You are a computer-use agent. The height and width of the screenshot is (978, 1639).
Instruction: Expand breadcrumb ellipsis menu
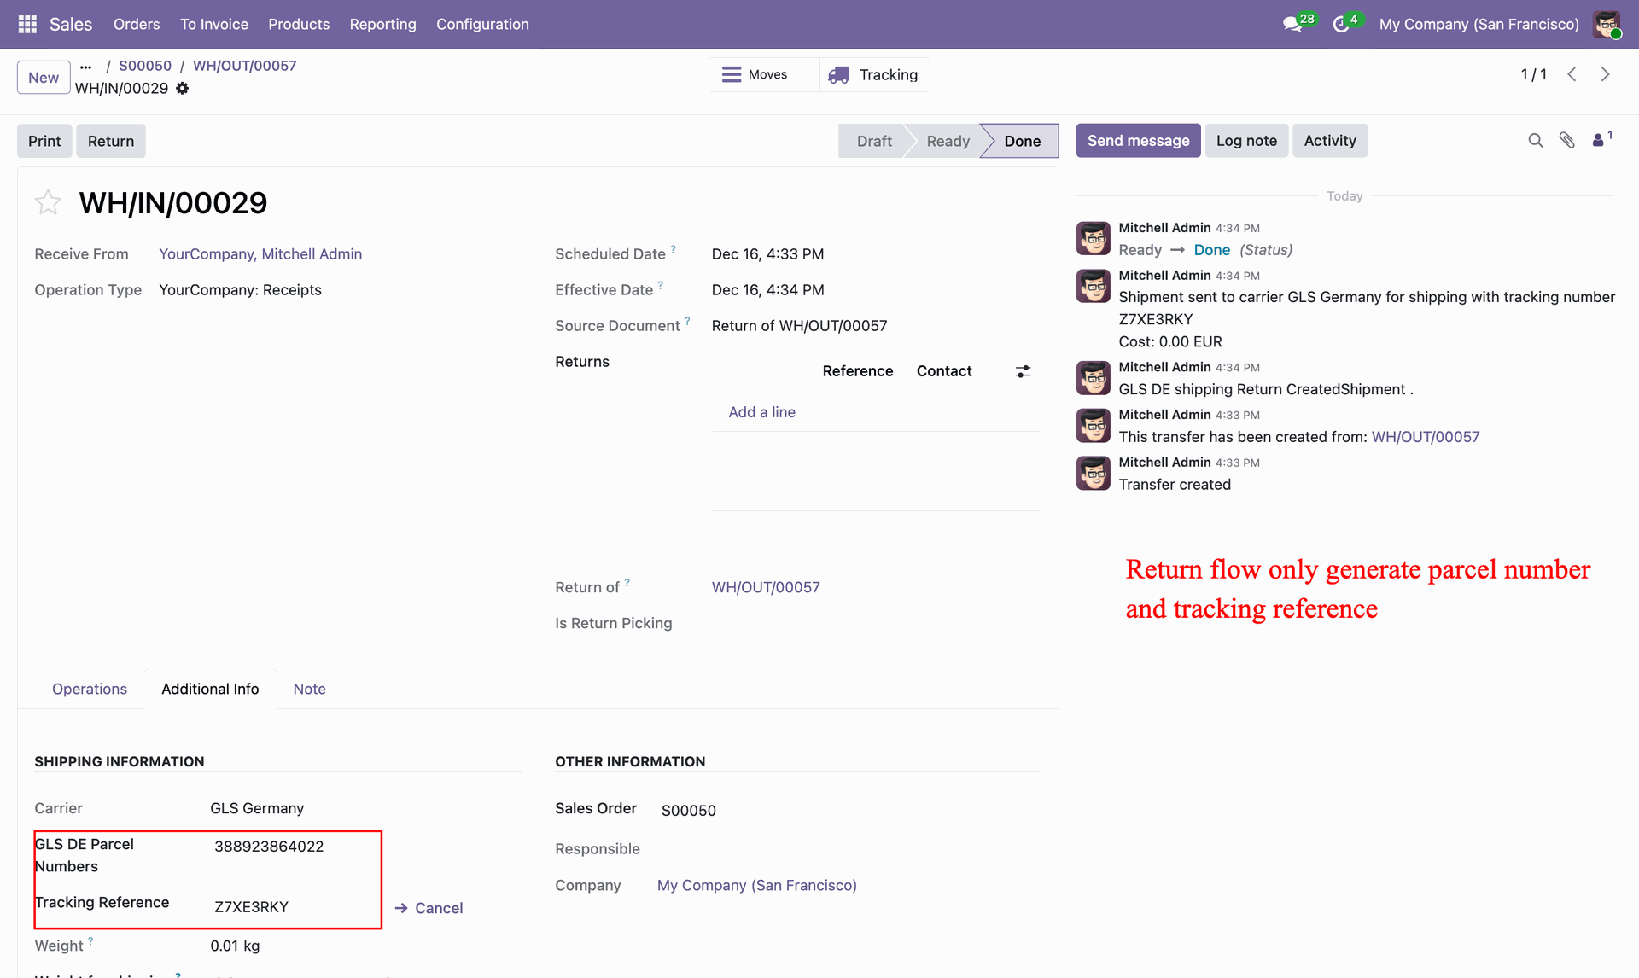[x=85, y=66]
